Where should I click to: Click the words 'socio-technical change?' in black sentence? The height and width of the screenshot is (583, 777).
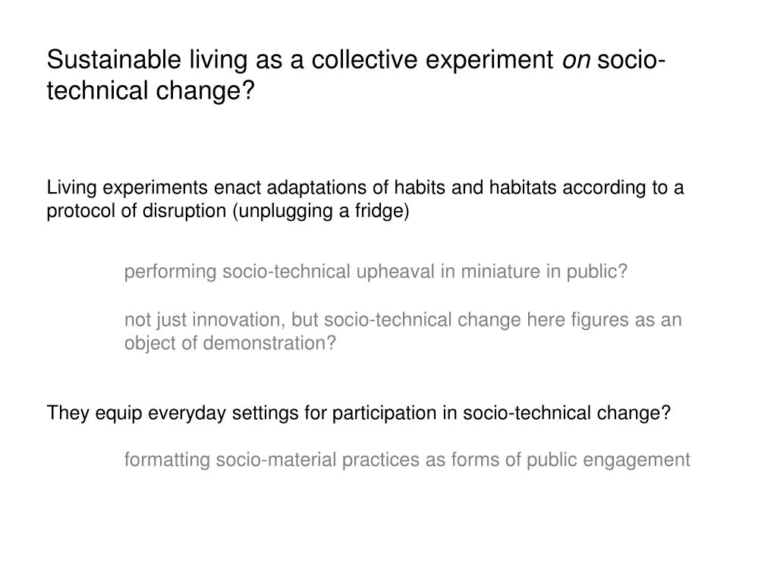(566, 413)
